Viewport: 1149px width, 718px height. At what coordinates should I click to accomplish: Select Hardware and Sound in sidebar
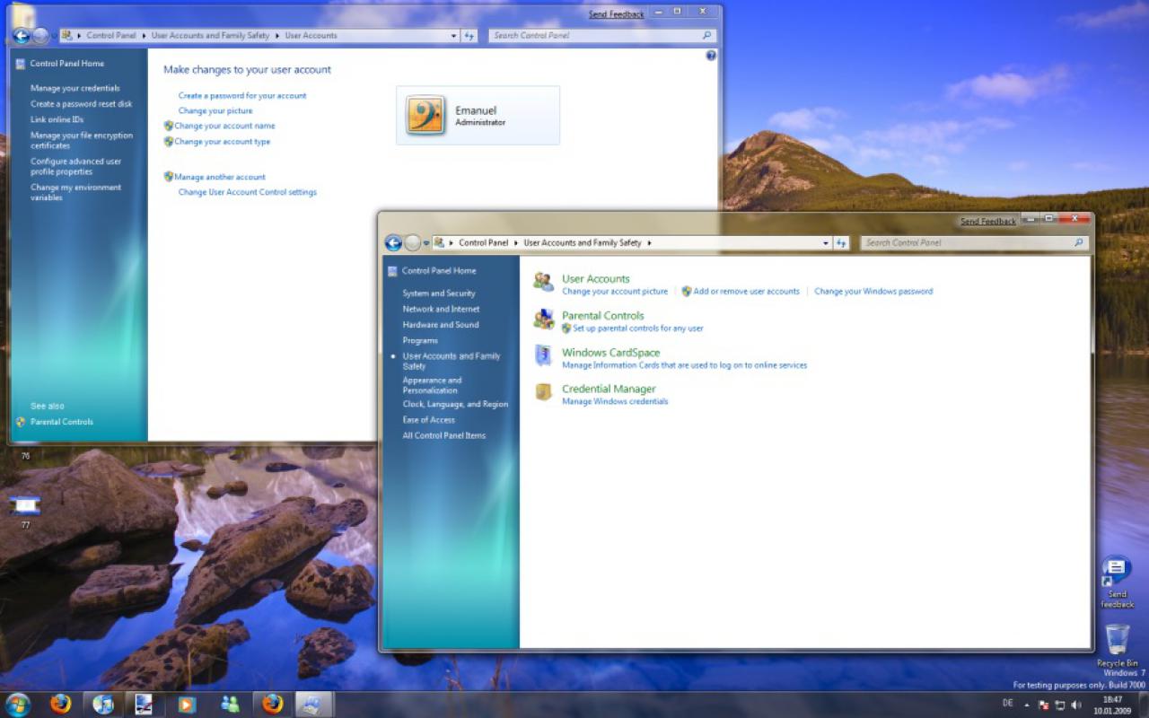tap(441, 325)
